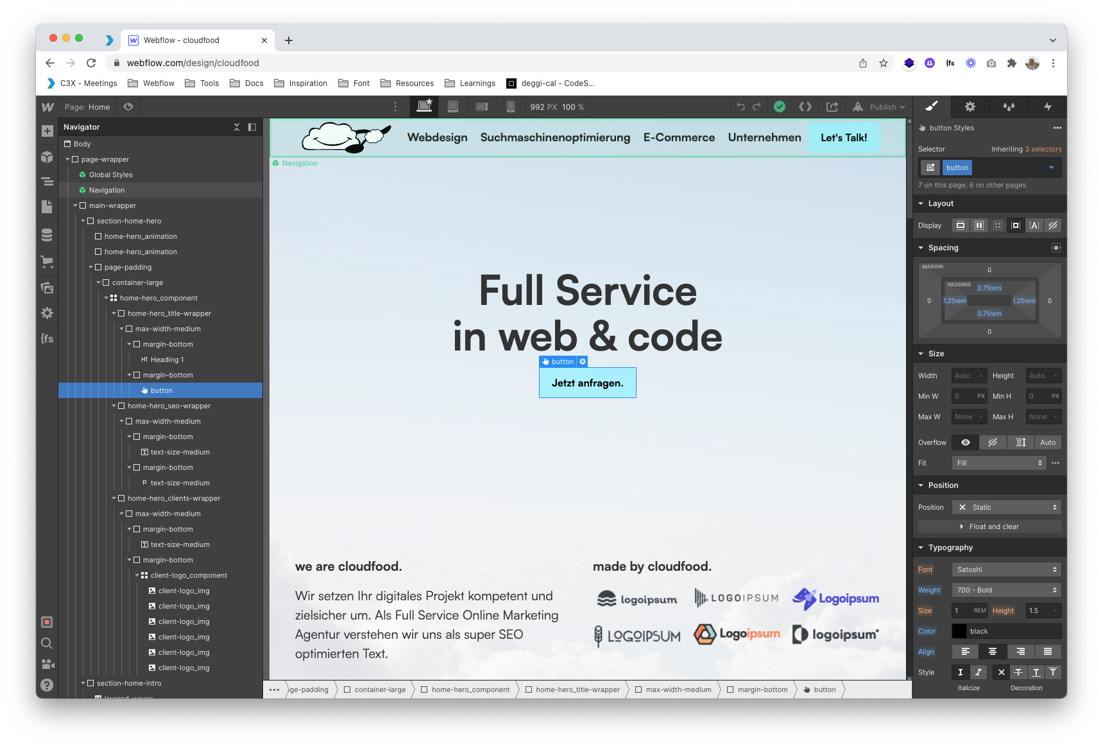Switch to the Element Settings tab
Image resolution: width=1103 pixels, height=746 pixels.
tap(970, 107)
